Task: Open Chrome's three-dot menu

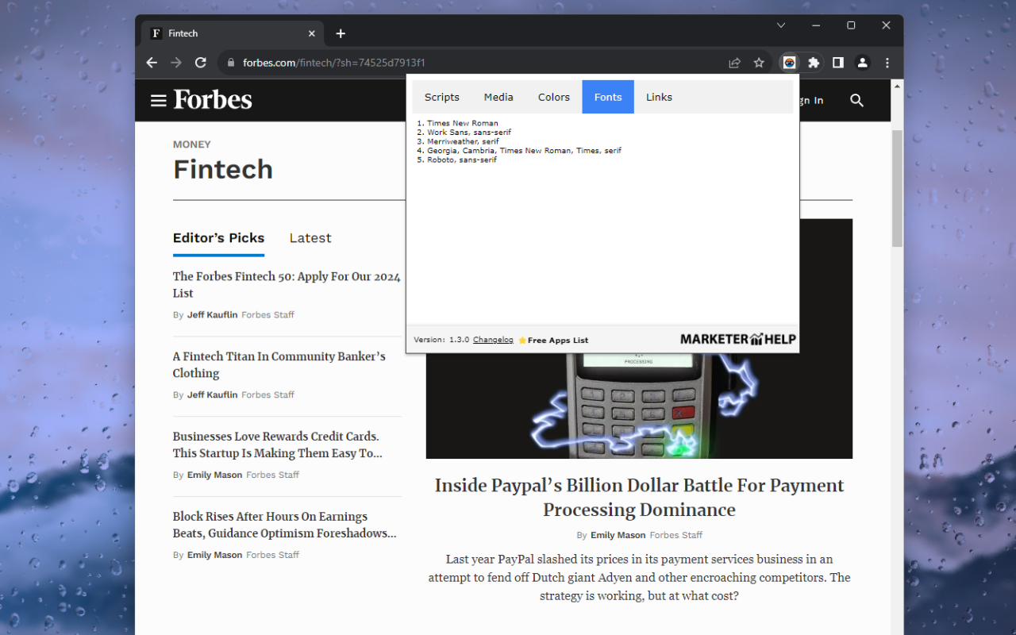Action: click(887, 62)
